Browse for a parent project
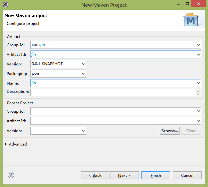208x187 pixels. click(x=170, y=131)
